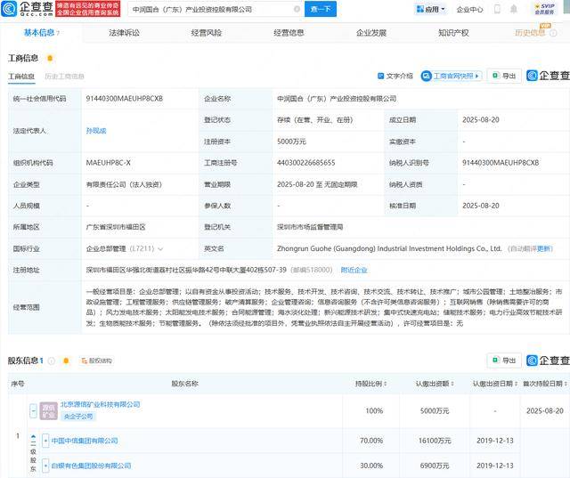The height and width of the screenshot is (478, 570).
Task: Select English name Zhongrun Guohe text
Action: (x=389, y=249)
